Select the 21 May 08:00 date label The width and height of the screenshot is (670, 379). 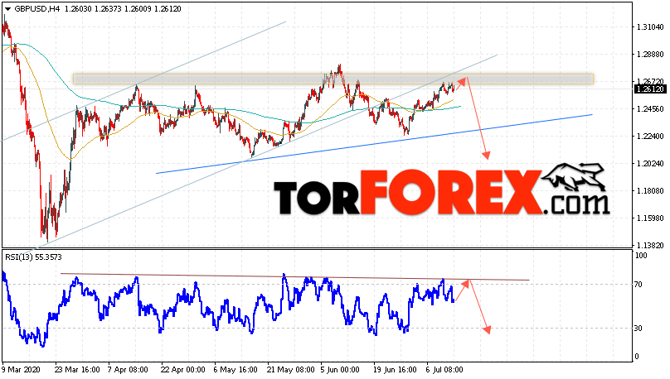pyautogui.click(x=289, y=370)
